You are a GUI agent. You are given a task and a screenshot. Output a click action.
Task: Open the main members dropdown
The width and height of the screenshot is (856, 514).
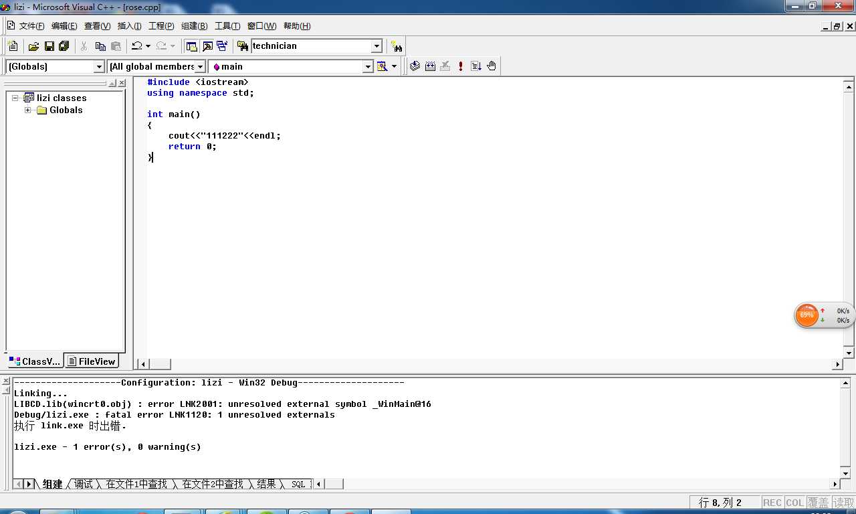click(x=367, y=66)
